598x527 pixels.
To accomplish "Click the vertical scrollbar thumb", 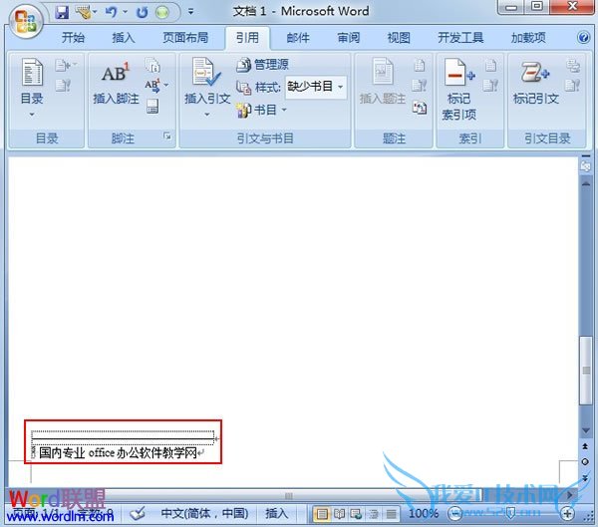I will (x=586, y=370).
